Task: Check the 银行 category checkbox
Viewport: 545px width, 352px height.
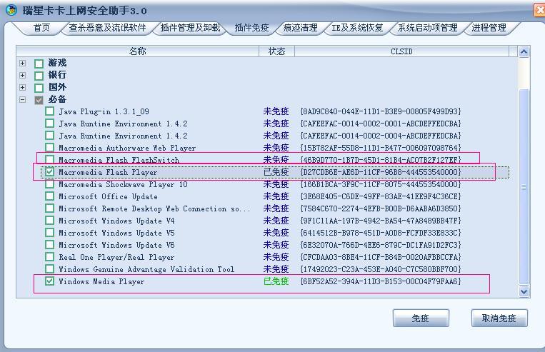Action: [x=39, y=76]
